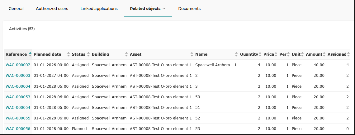The height and width of the screenshot is (135, 355).
Task: Go to the Linked applications tab
Action: [99, 9]
